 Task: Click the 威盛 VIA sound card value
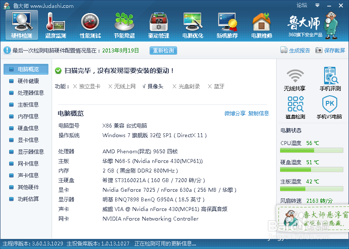[x=165, y=209]
